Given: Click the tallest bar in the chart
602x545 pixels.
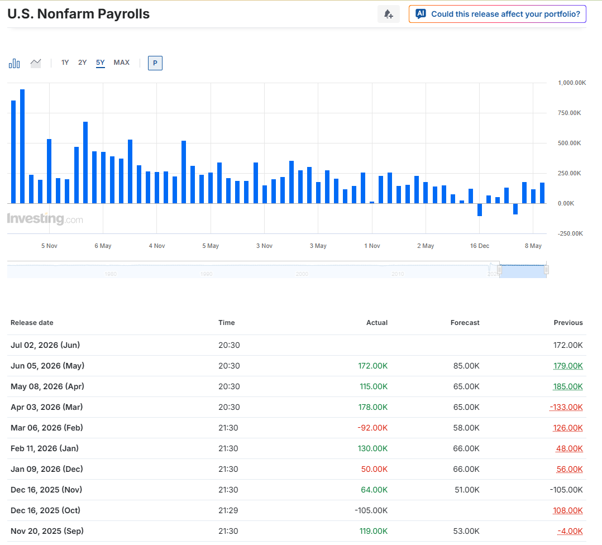Looking at the screenshot, I should pyautogui.click(x=22, y=146).
